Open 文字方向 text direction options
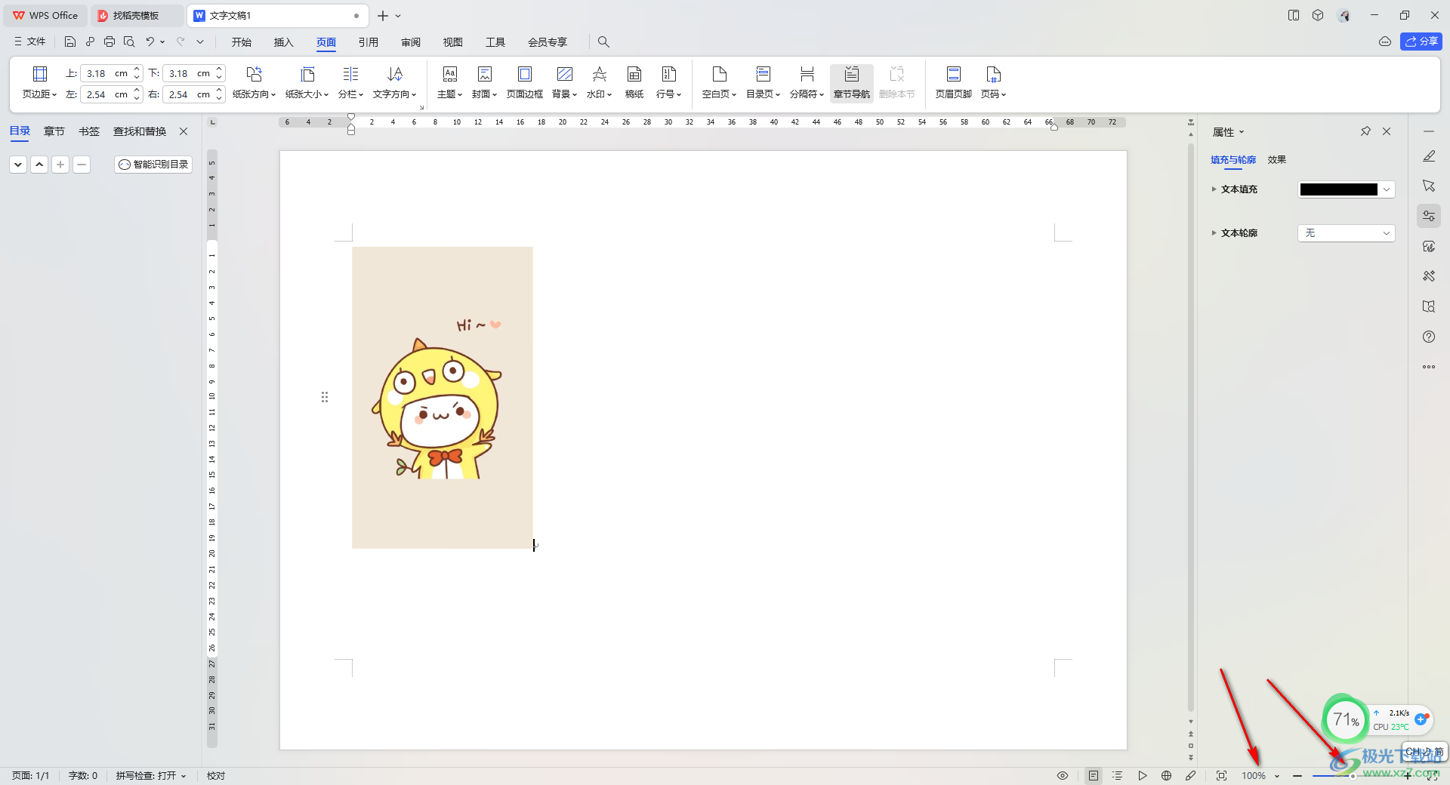The image size is (1450, 785). click(394, 83)
